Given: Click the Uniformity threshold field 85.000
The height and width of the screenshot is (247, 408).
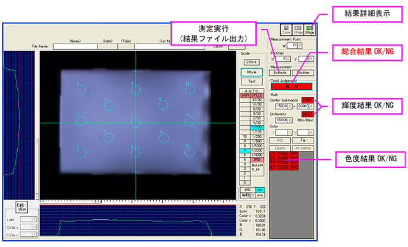Looking at the screenshot, I should pos(281,120).
